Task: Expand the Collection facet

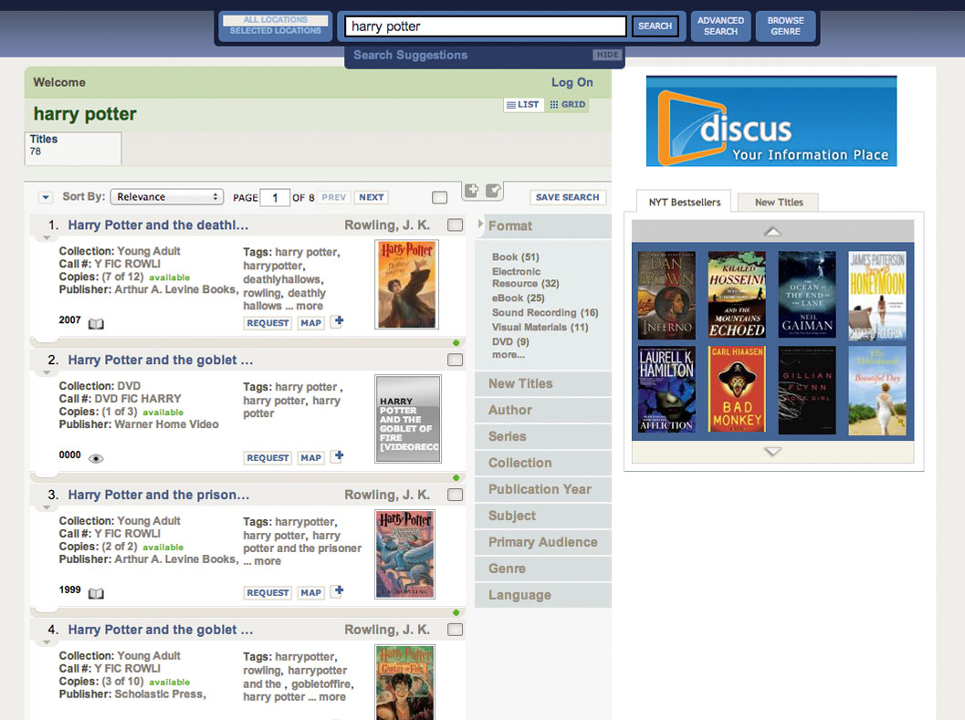Action: pyautogui.click(x=543, y=464)
